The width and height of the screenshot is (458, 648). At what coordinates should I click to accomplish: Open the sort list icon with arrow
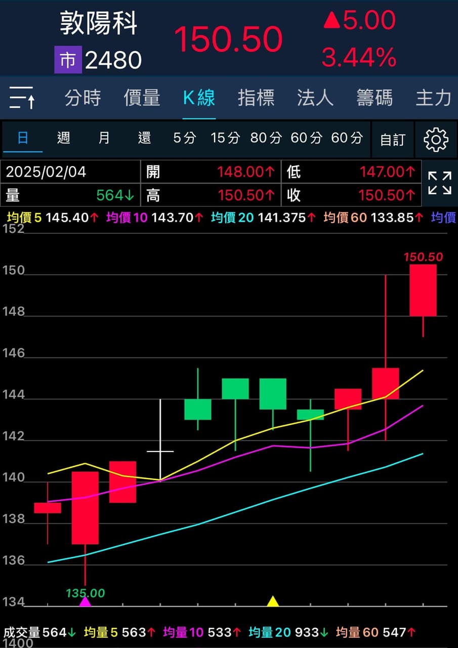pyautogui.click(x=22, y=97)
